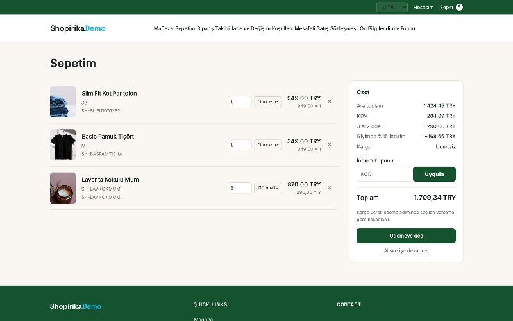
Task: Click the 949,00 TRY line price
Action: coord(304,98)
